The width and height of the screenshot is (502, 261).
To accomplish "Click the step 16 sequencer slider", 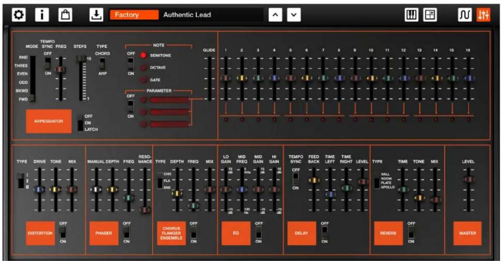I will click(468, 78).
